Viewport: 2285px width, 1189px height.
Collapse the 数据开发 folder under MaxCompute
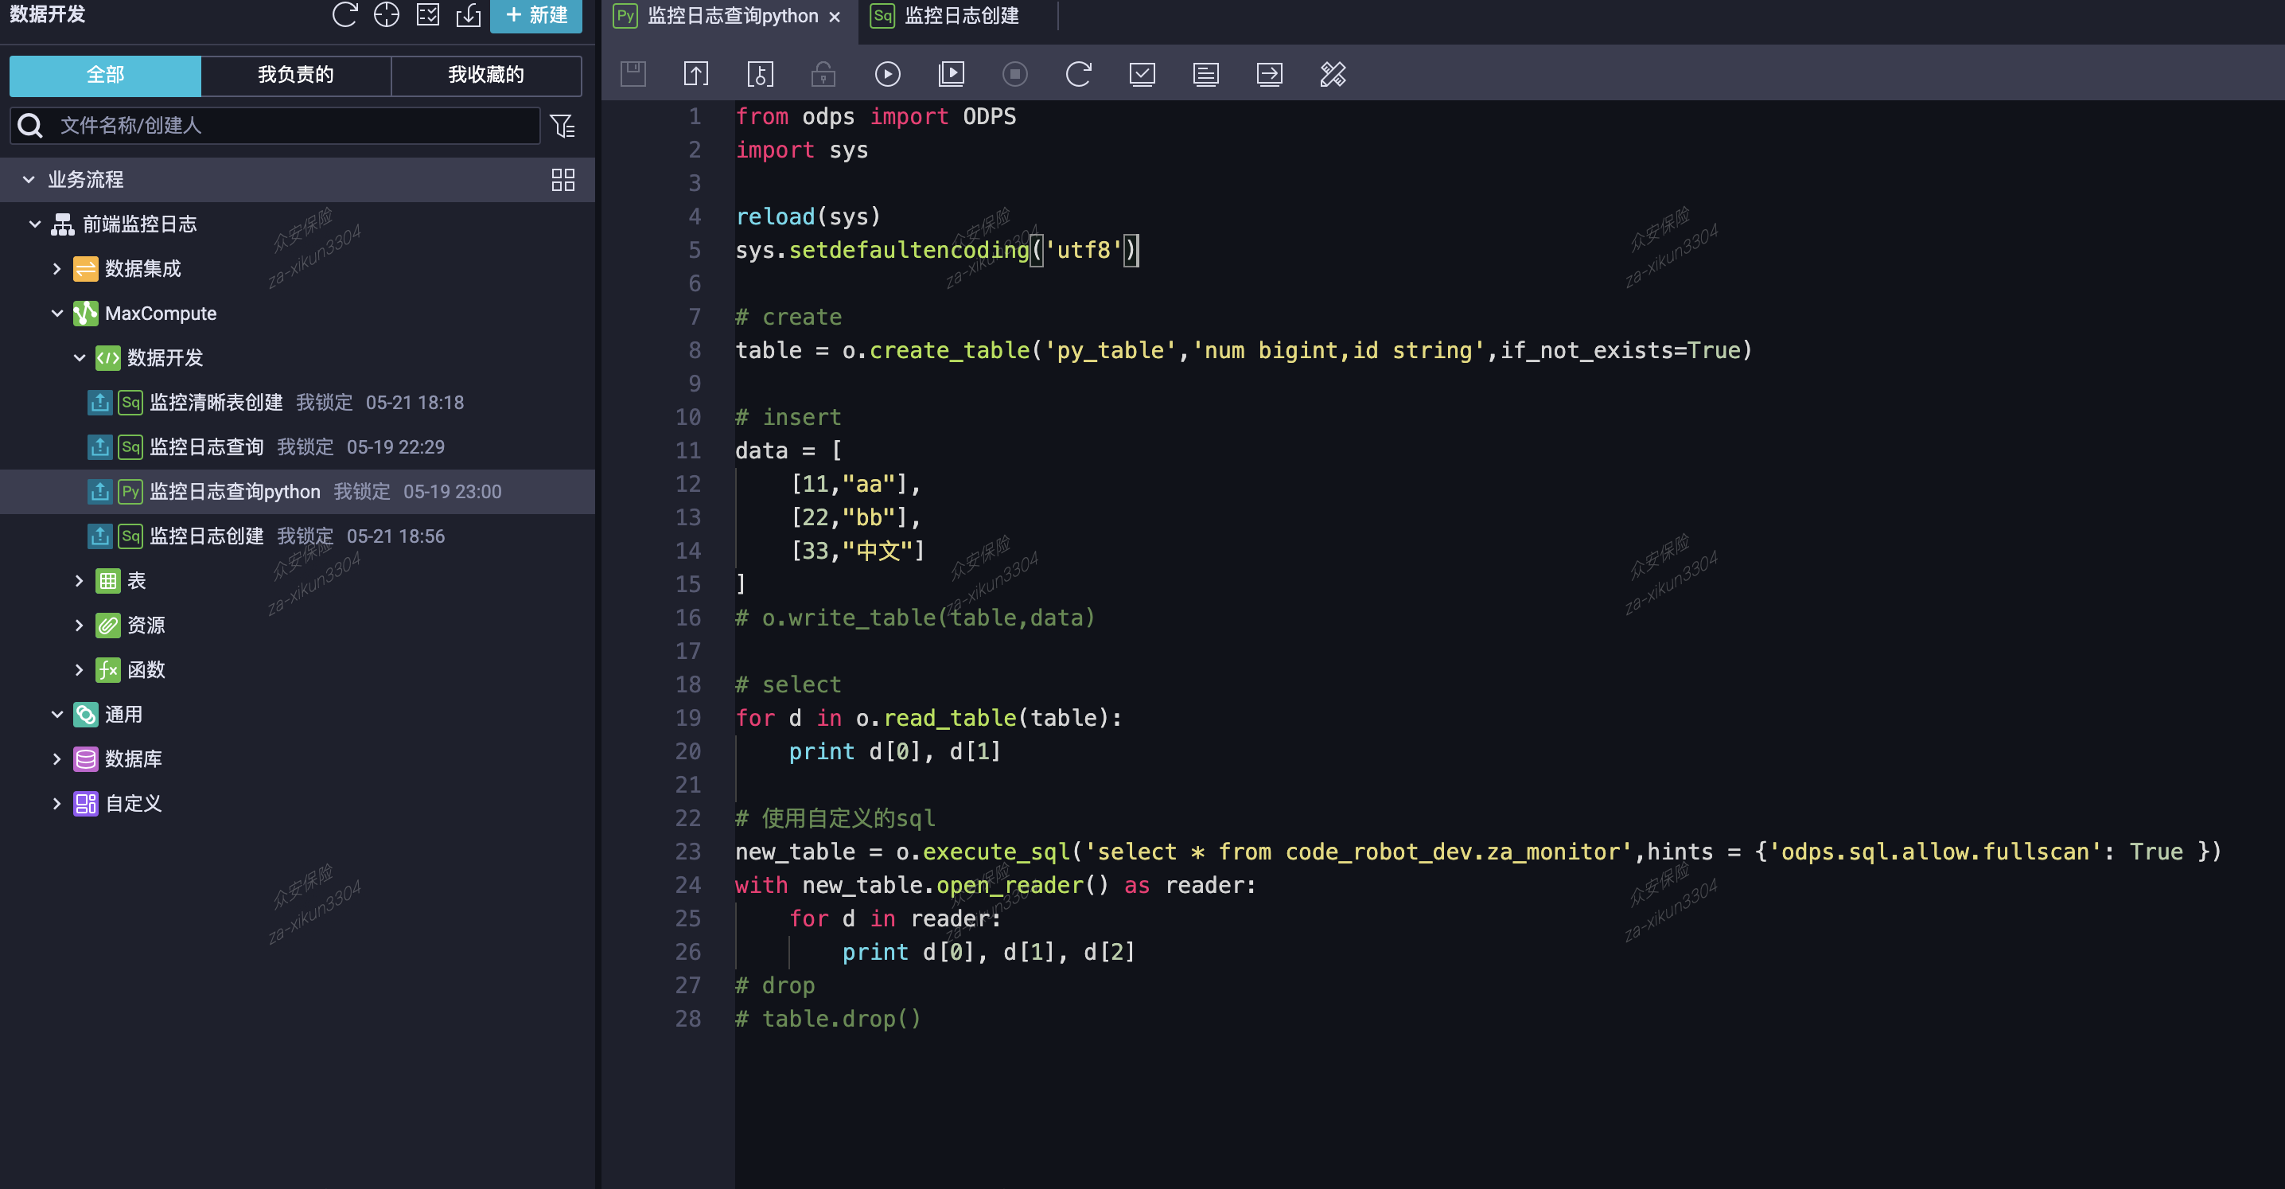coord(79,357)
